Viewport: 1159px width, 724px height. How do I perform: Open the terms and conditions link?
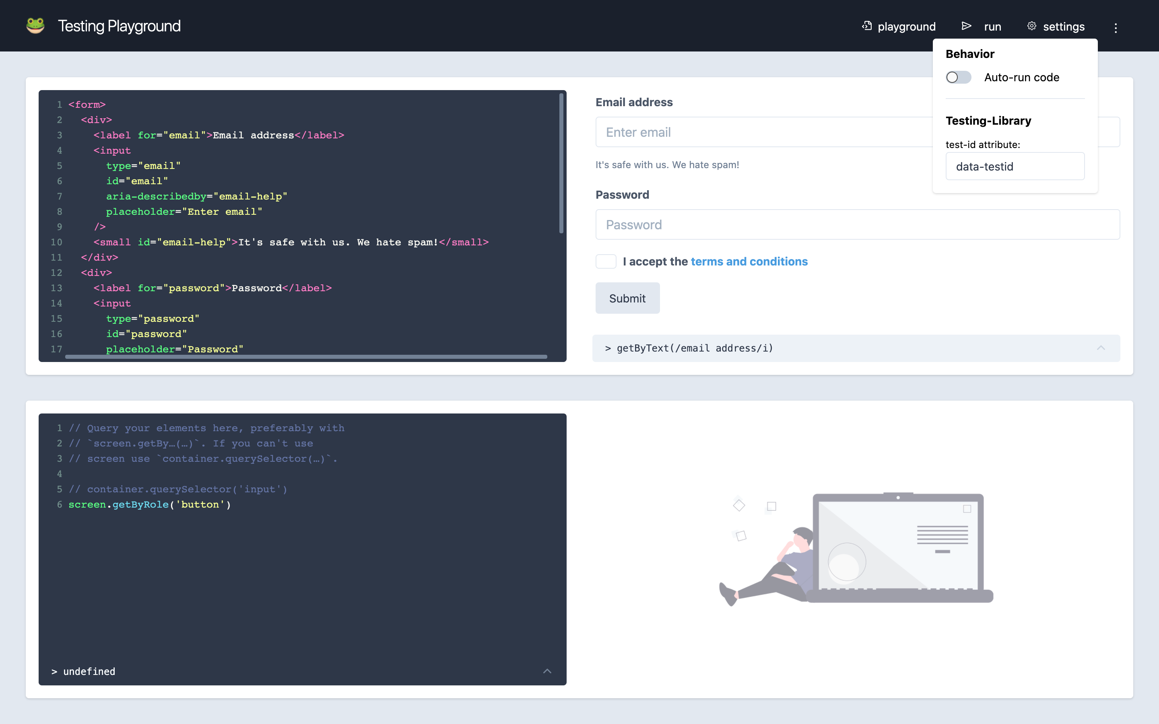click(749, 261)
